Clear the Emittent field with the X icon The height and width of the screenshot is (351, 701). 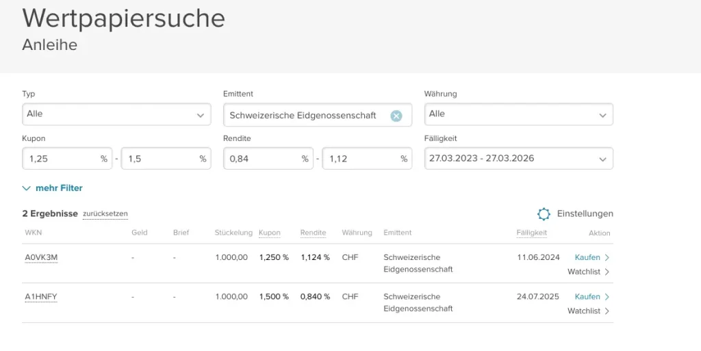click(x=396, y=116)
